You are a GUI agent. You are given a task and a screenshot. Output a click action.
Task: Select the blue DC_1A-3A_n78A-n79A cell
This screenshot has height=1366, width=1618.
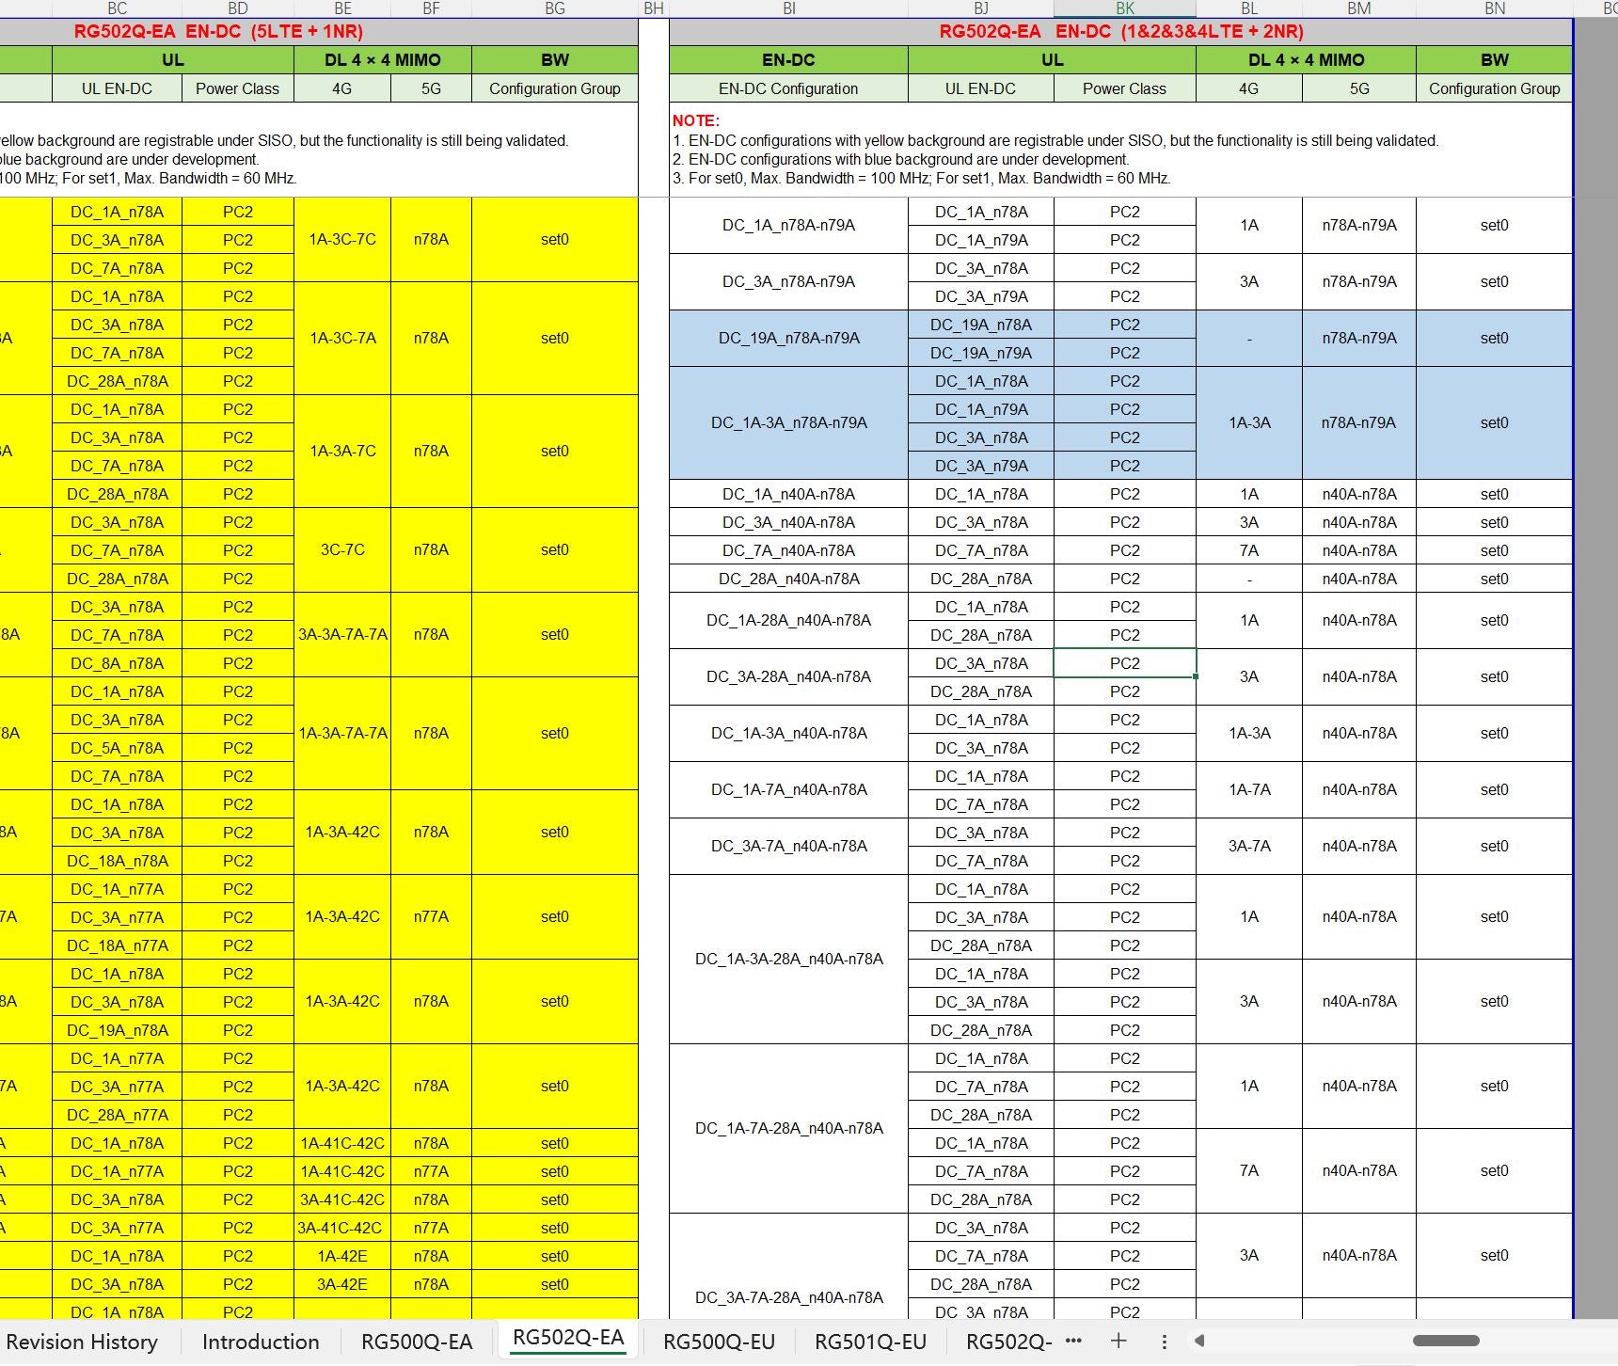coord(788,423)
